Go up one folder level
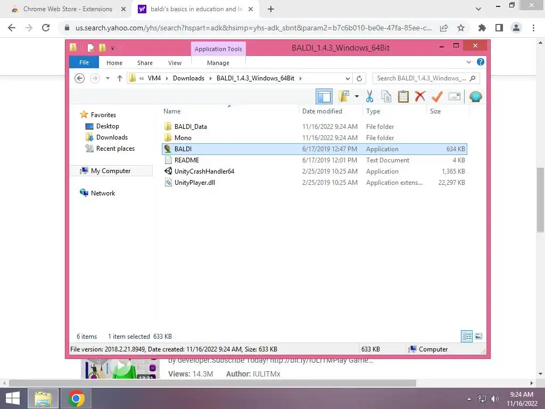 [x=120, y=78]
